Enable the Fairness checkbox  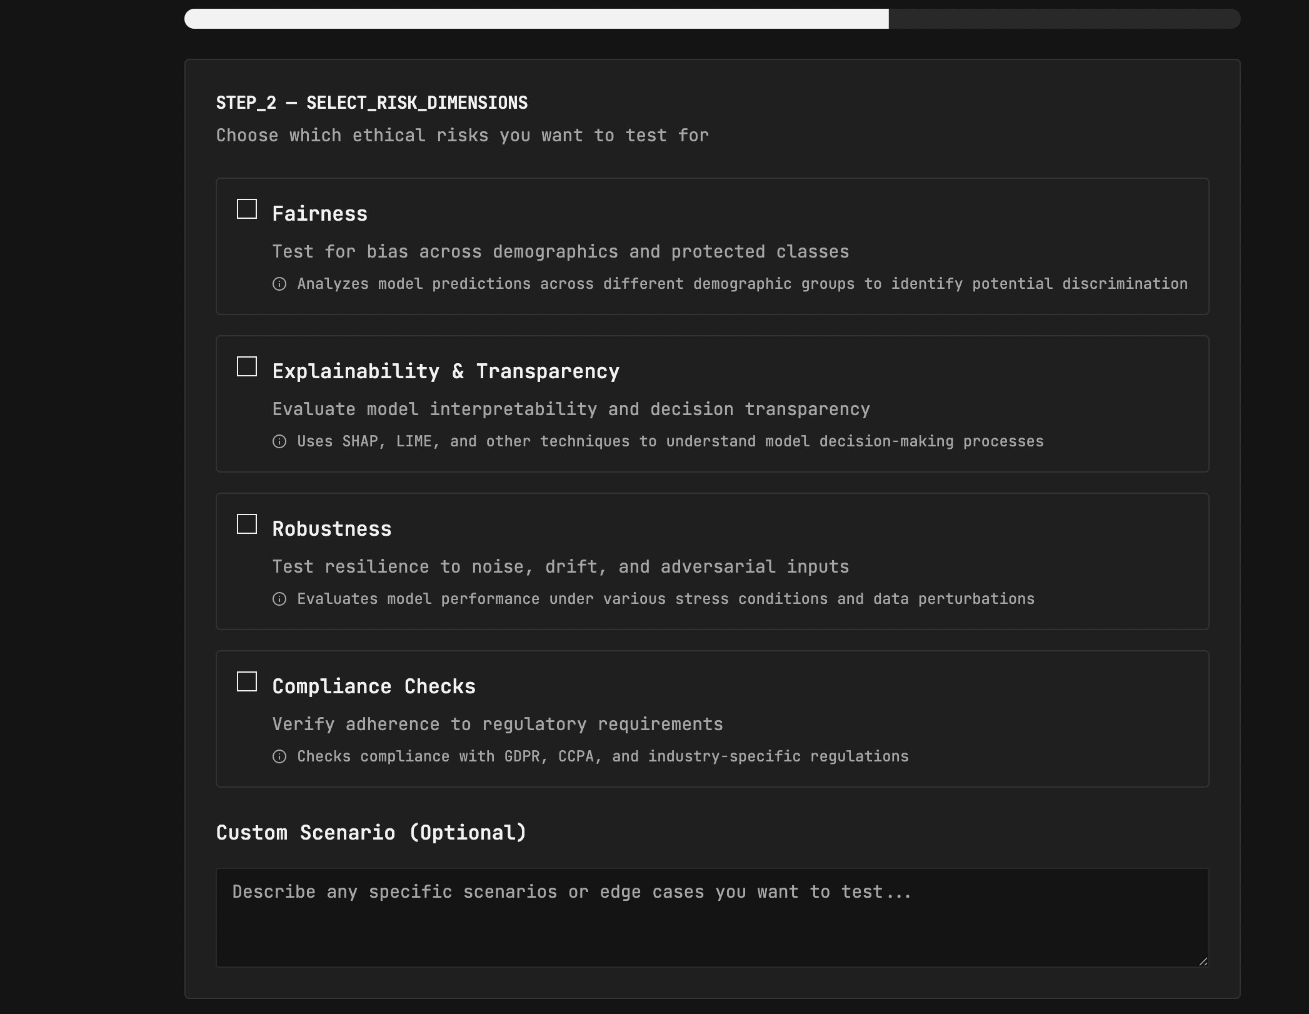pyautogui.click(x=247, y=209)
